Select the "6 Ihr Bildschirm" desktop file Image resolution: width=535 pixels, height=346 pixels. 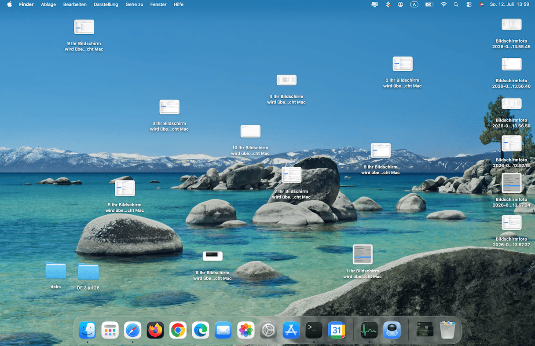[213, 265]
